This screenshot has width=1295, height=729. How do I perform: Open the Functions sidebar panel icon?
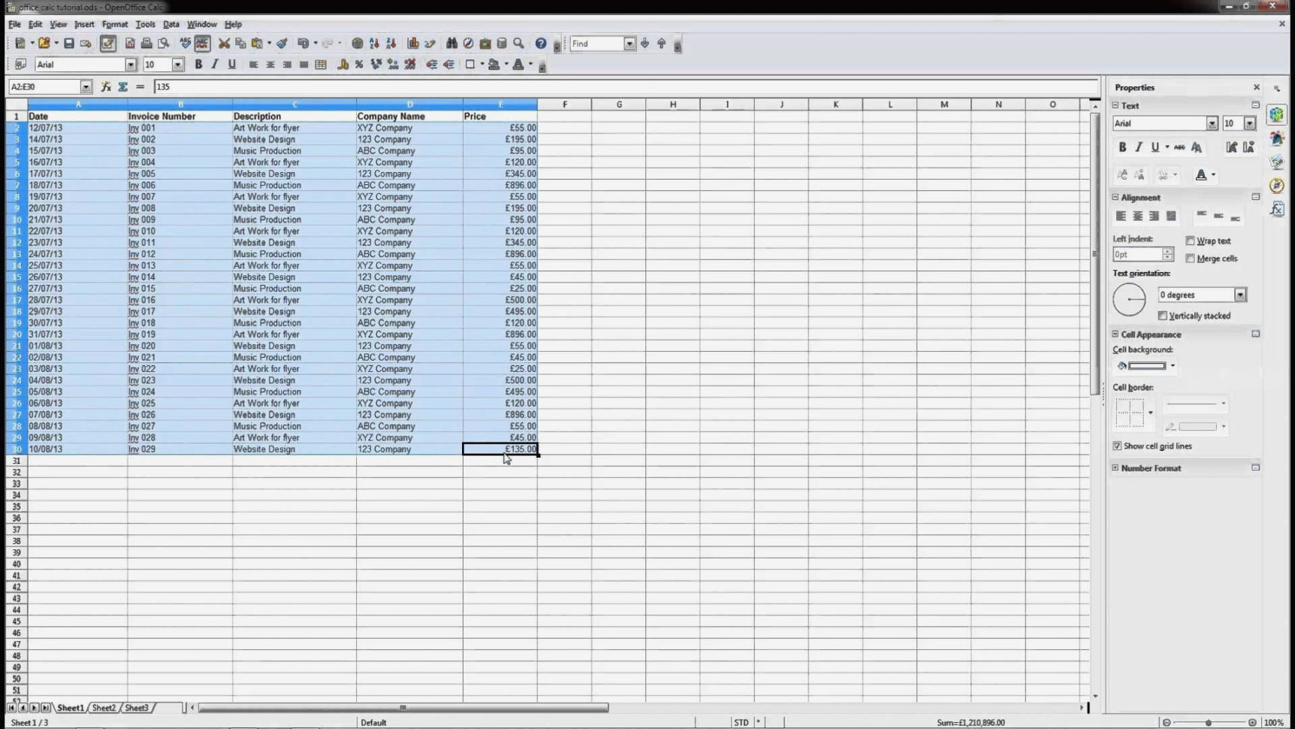[1276, 210]
